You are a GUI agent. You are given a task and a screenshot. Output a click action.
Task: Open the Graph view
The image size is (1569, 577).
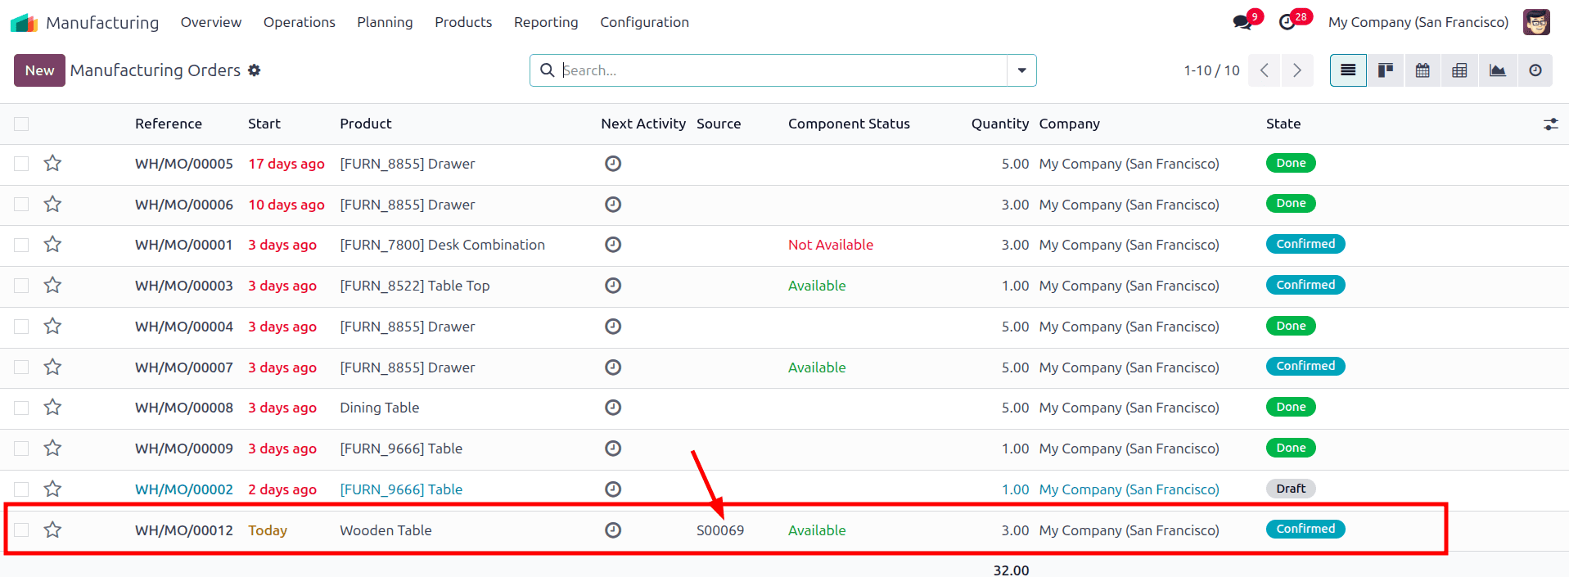[1497, 70]
